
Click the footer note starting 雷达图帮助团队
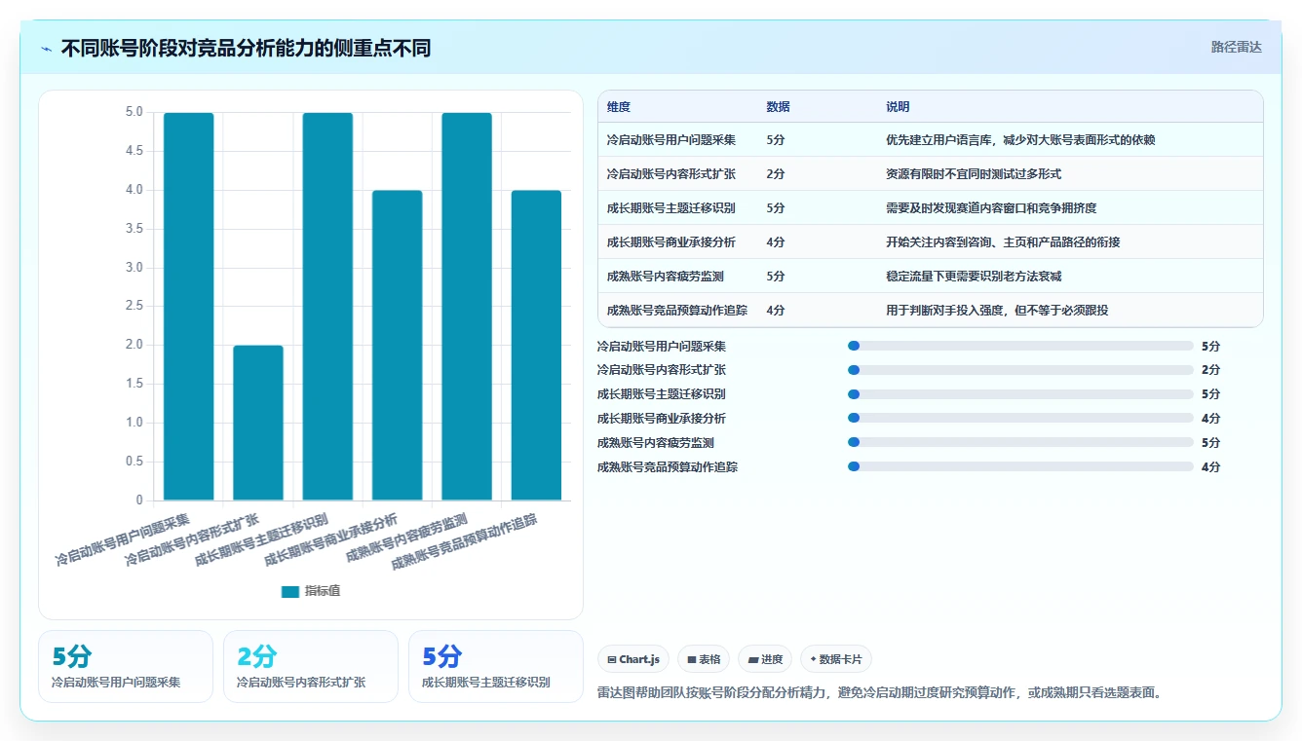[x=880, y=693]
